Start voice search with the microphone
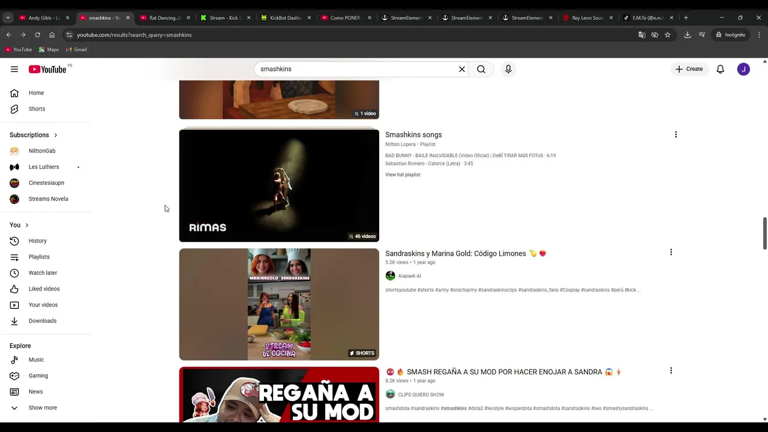This screenshot has height=432, width=768. [508, 69]
